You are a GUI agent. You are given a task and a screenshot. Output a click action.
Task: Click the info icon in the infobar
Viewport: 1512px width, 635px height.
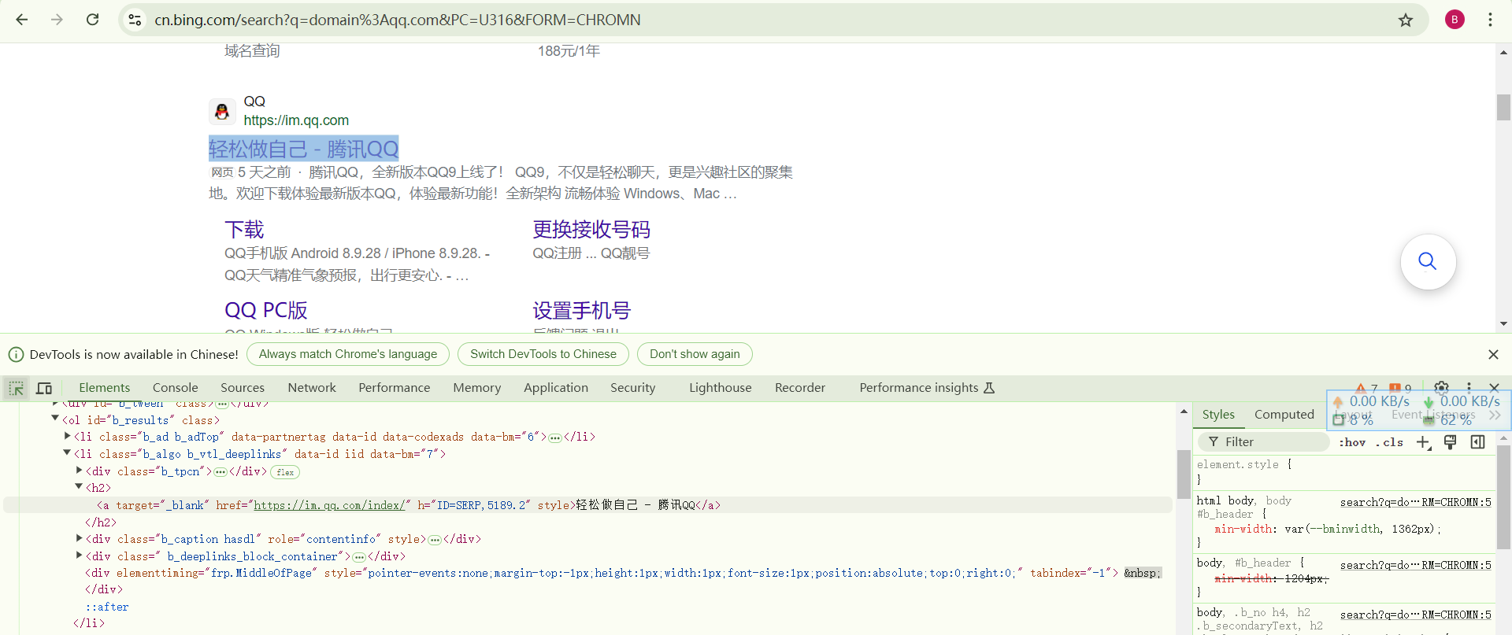(16, 354)
